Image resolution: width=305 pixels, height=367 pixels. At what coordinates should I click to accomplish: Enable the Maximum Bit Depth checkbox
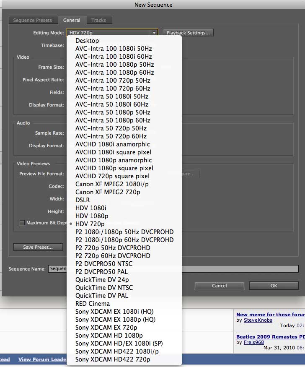tap(22, 223)
